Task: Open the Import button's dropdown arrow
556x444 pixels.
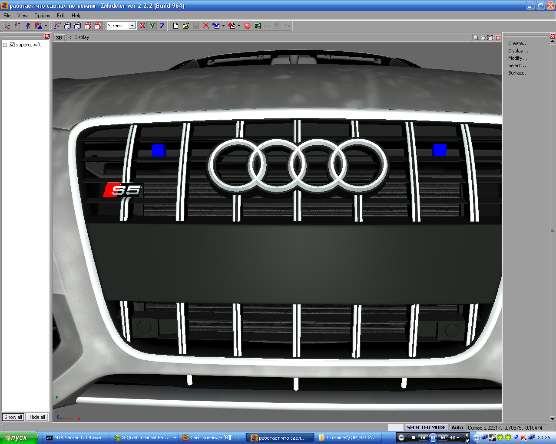Action: tap(223, 26)
